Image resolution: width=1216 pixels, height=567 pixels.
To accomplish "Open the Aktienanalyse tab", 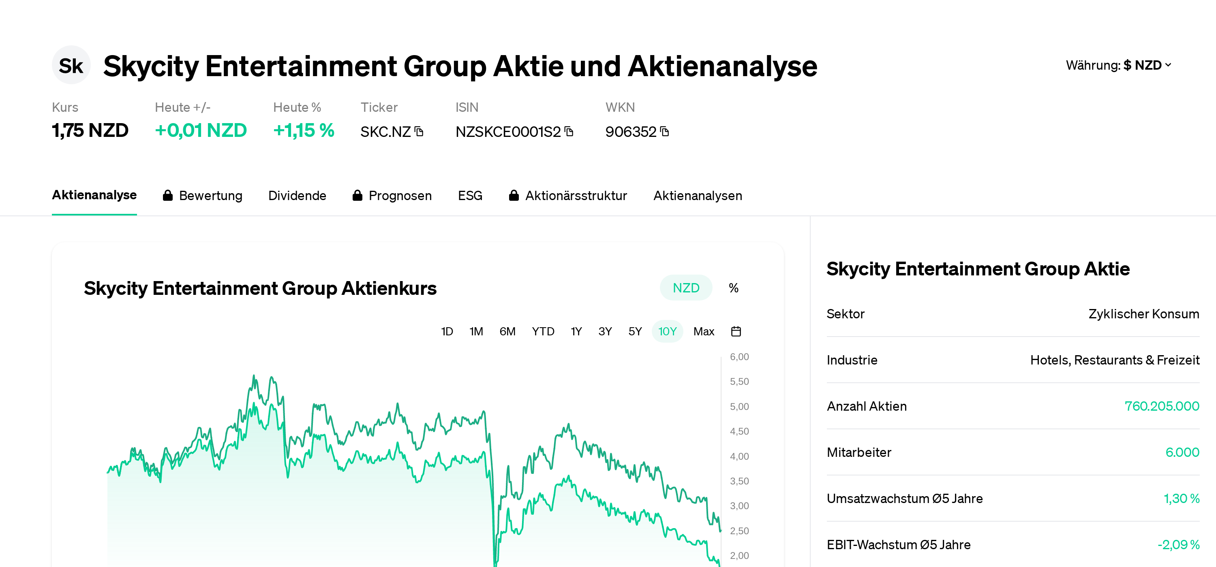I will tap(94, 195).
